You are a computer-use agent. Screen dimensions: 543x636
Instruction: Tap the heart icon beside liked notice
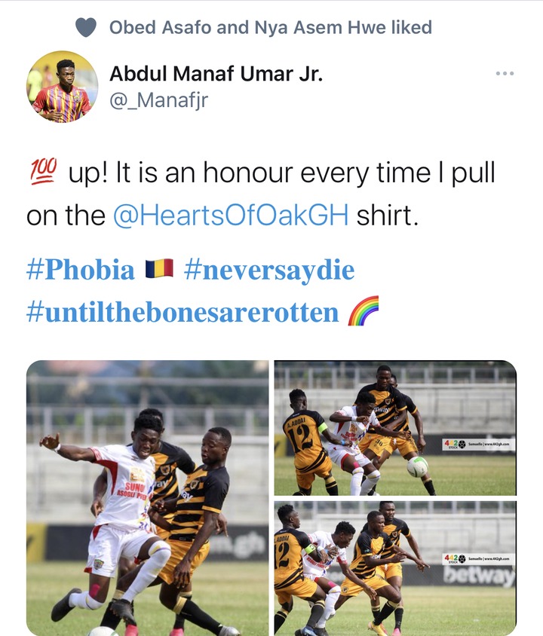click(x=86, y=28)
